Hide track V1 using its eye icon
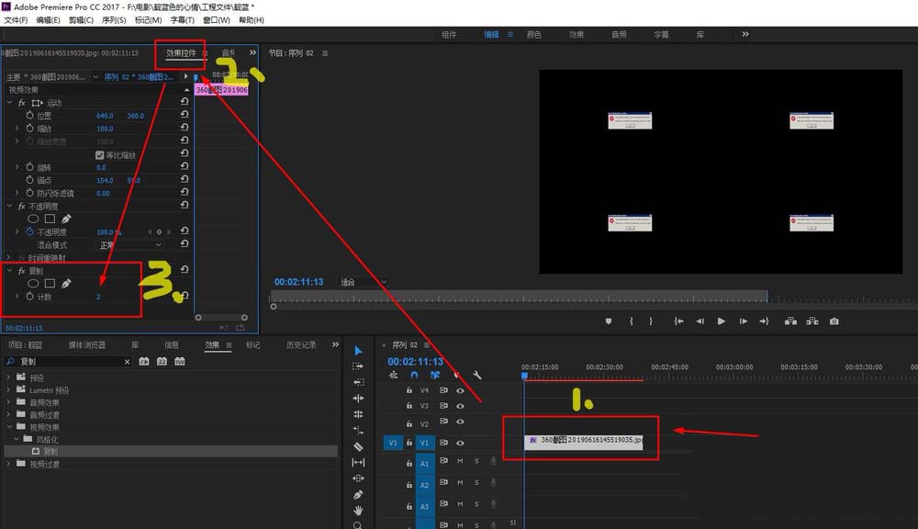918x529 pixels. 460,443
